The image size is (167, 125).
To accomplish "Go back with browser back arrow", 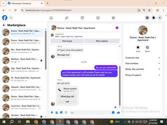I will pyautogui.click(x=4, y=10).
